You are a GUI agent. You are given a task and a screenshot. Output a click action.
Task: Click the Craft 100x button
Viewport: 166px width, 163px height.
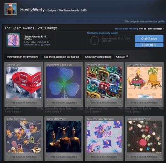149,45
